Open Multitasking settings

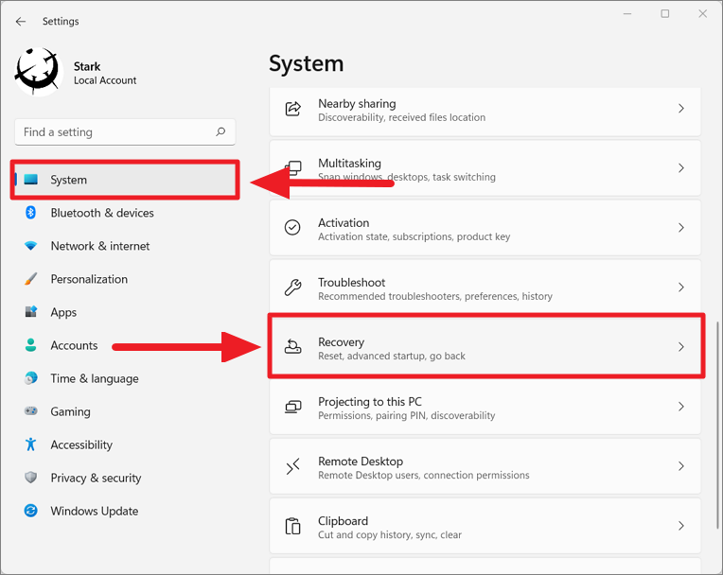point(485,168)
